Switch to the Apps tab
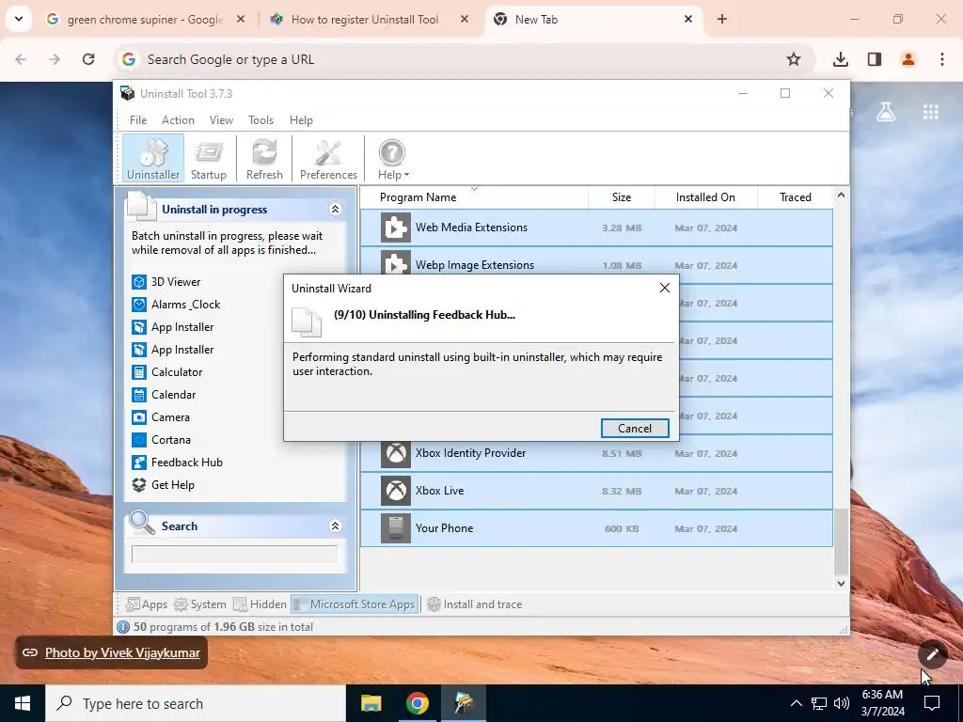Image resolution: width=963 pixels, height=722 pixels. click(146, 604)
